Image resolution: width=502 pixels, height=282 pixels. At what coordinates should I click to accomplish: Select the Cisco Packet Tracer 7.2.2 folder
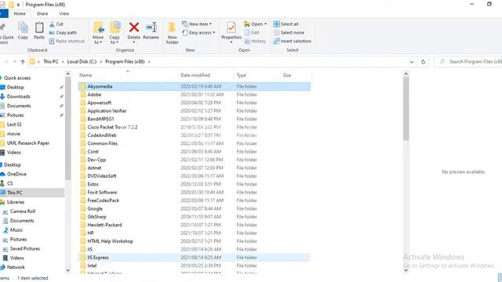[195, 127]
